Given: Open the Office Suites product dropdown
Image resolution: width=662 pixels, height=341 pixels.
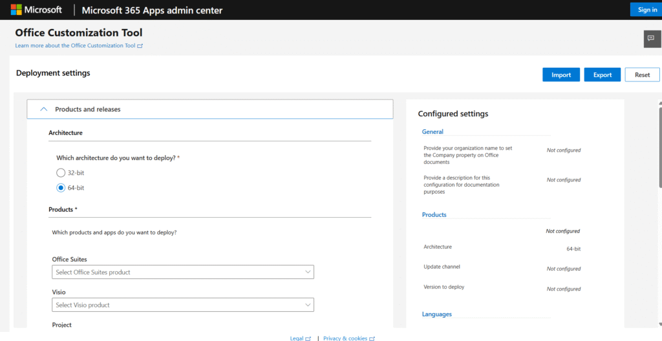Looking at the screenshot, I should pyautogui.click(x=183, y=272).
